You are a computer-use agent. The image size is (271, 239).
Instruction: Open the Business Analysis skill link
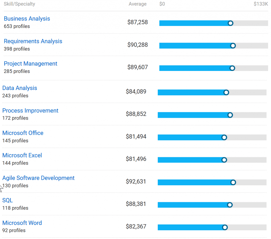(27, 19)
